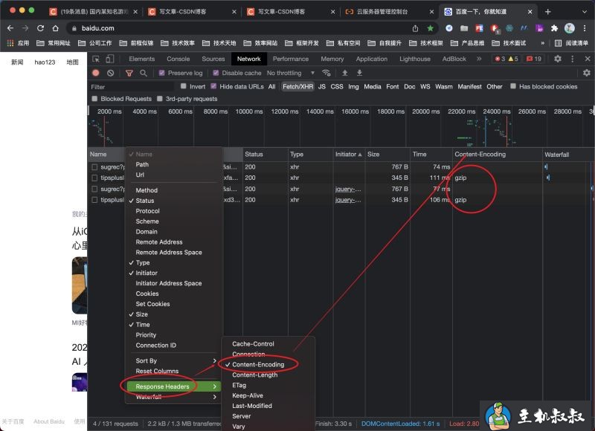Choose Reset Columns in context menu
Image resolution: width=595 pixels, height=431 pixels.
(x=173, y=371)
